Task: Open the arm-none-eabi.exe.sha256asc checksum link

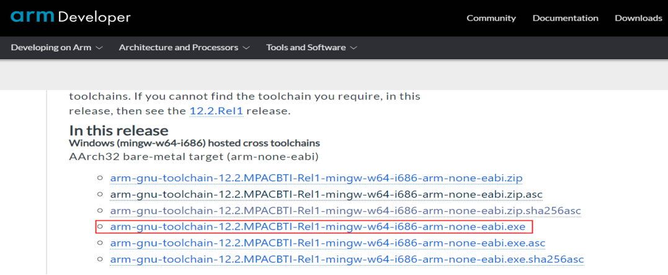Action: [x=347, y=259]
